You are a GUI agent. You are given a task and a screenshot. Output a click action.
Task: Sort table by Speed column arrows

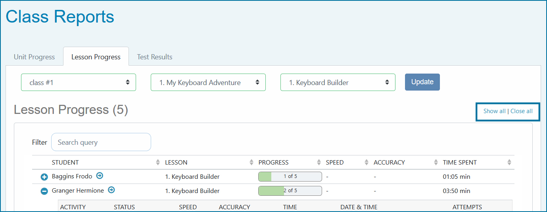pos(367,163)
